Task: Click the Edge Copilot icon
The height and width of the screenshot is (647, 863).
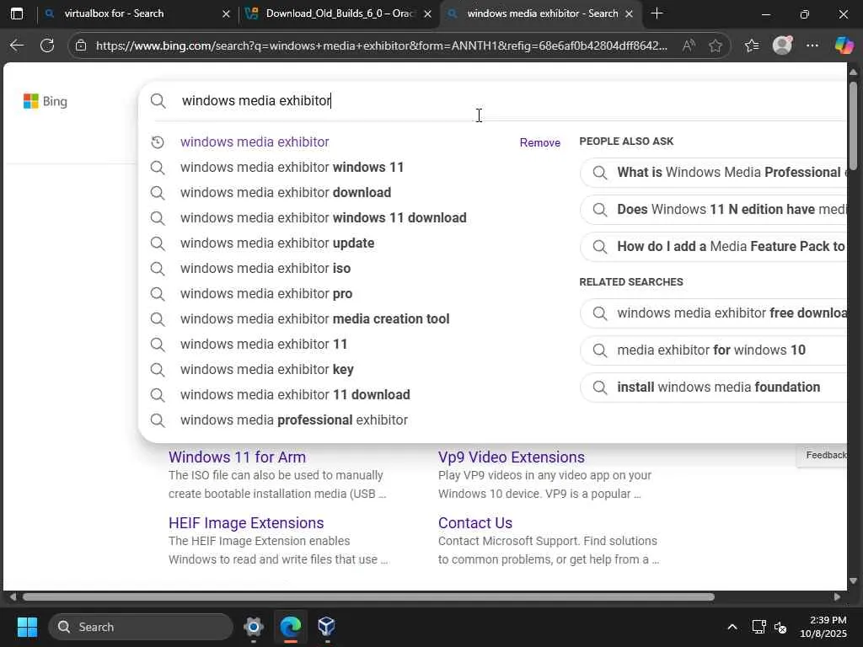Action: point(844,45)
